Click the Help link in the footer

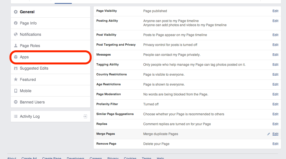160,158
